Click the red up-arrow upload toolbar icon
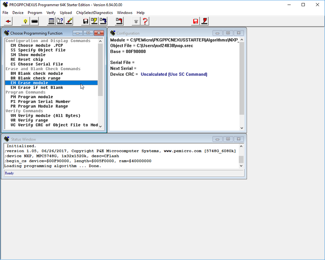This screenshot has width=325, height=260. [x=119, y=21]
